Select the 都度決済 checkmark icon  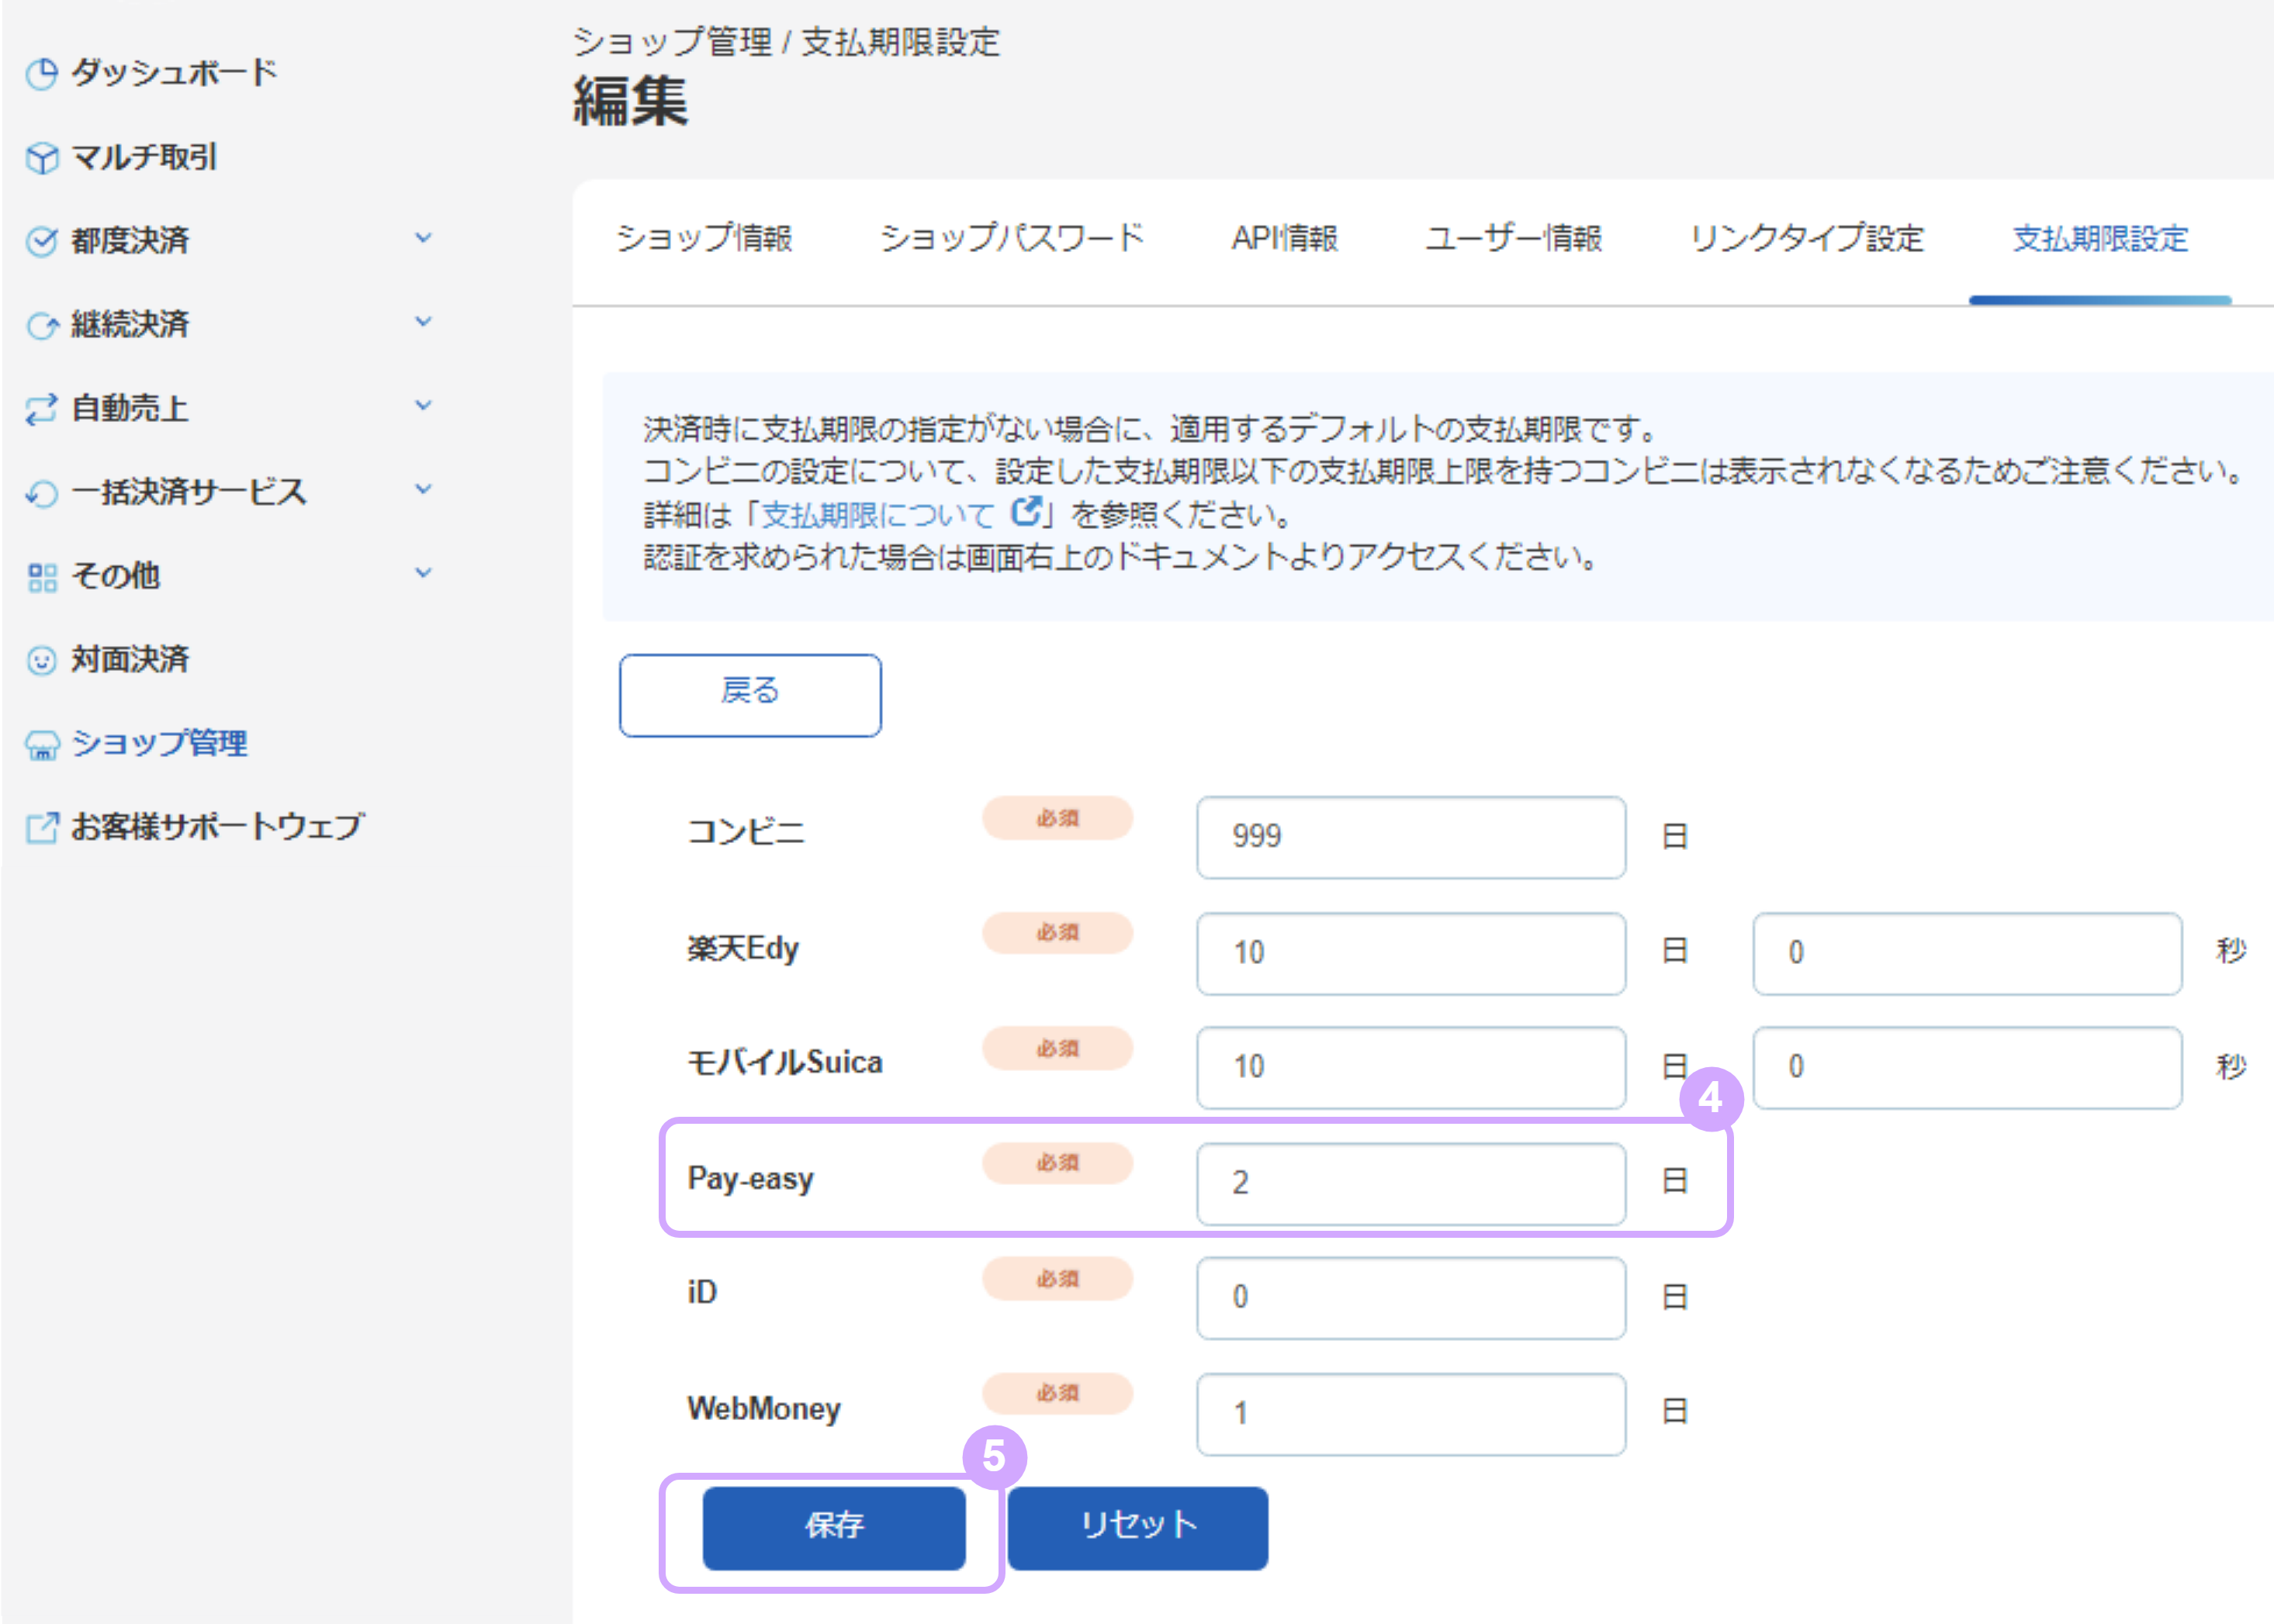tap(42, 240)
